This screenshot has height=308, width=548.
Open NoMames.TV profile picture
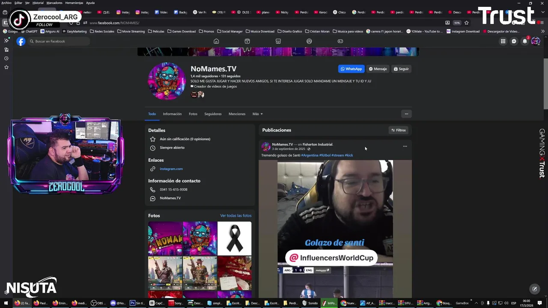click(167, 81)
